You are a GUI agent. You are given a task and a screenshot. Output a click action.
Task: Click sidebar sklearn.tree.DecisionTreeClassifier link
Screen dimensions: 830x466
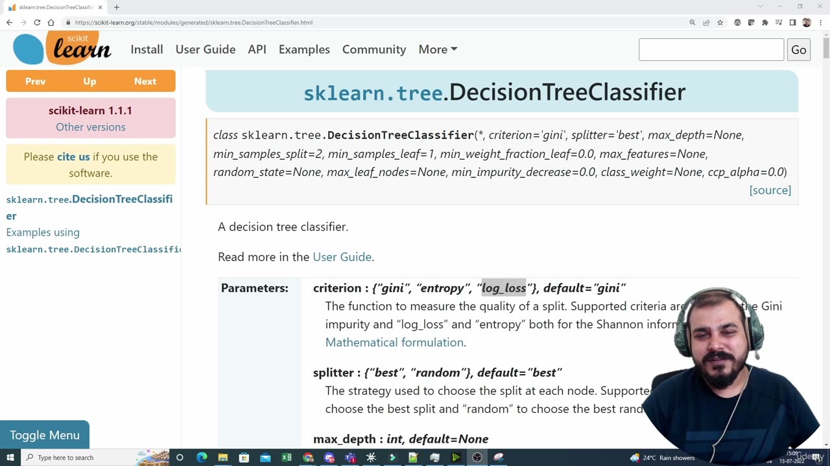(89, 207)
